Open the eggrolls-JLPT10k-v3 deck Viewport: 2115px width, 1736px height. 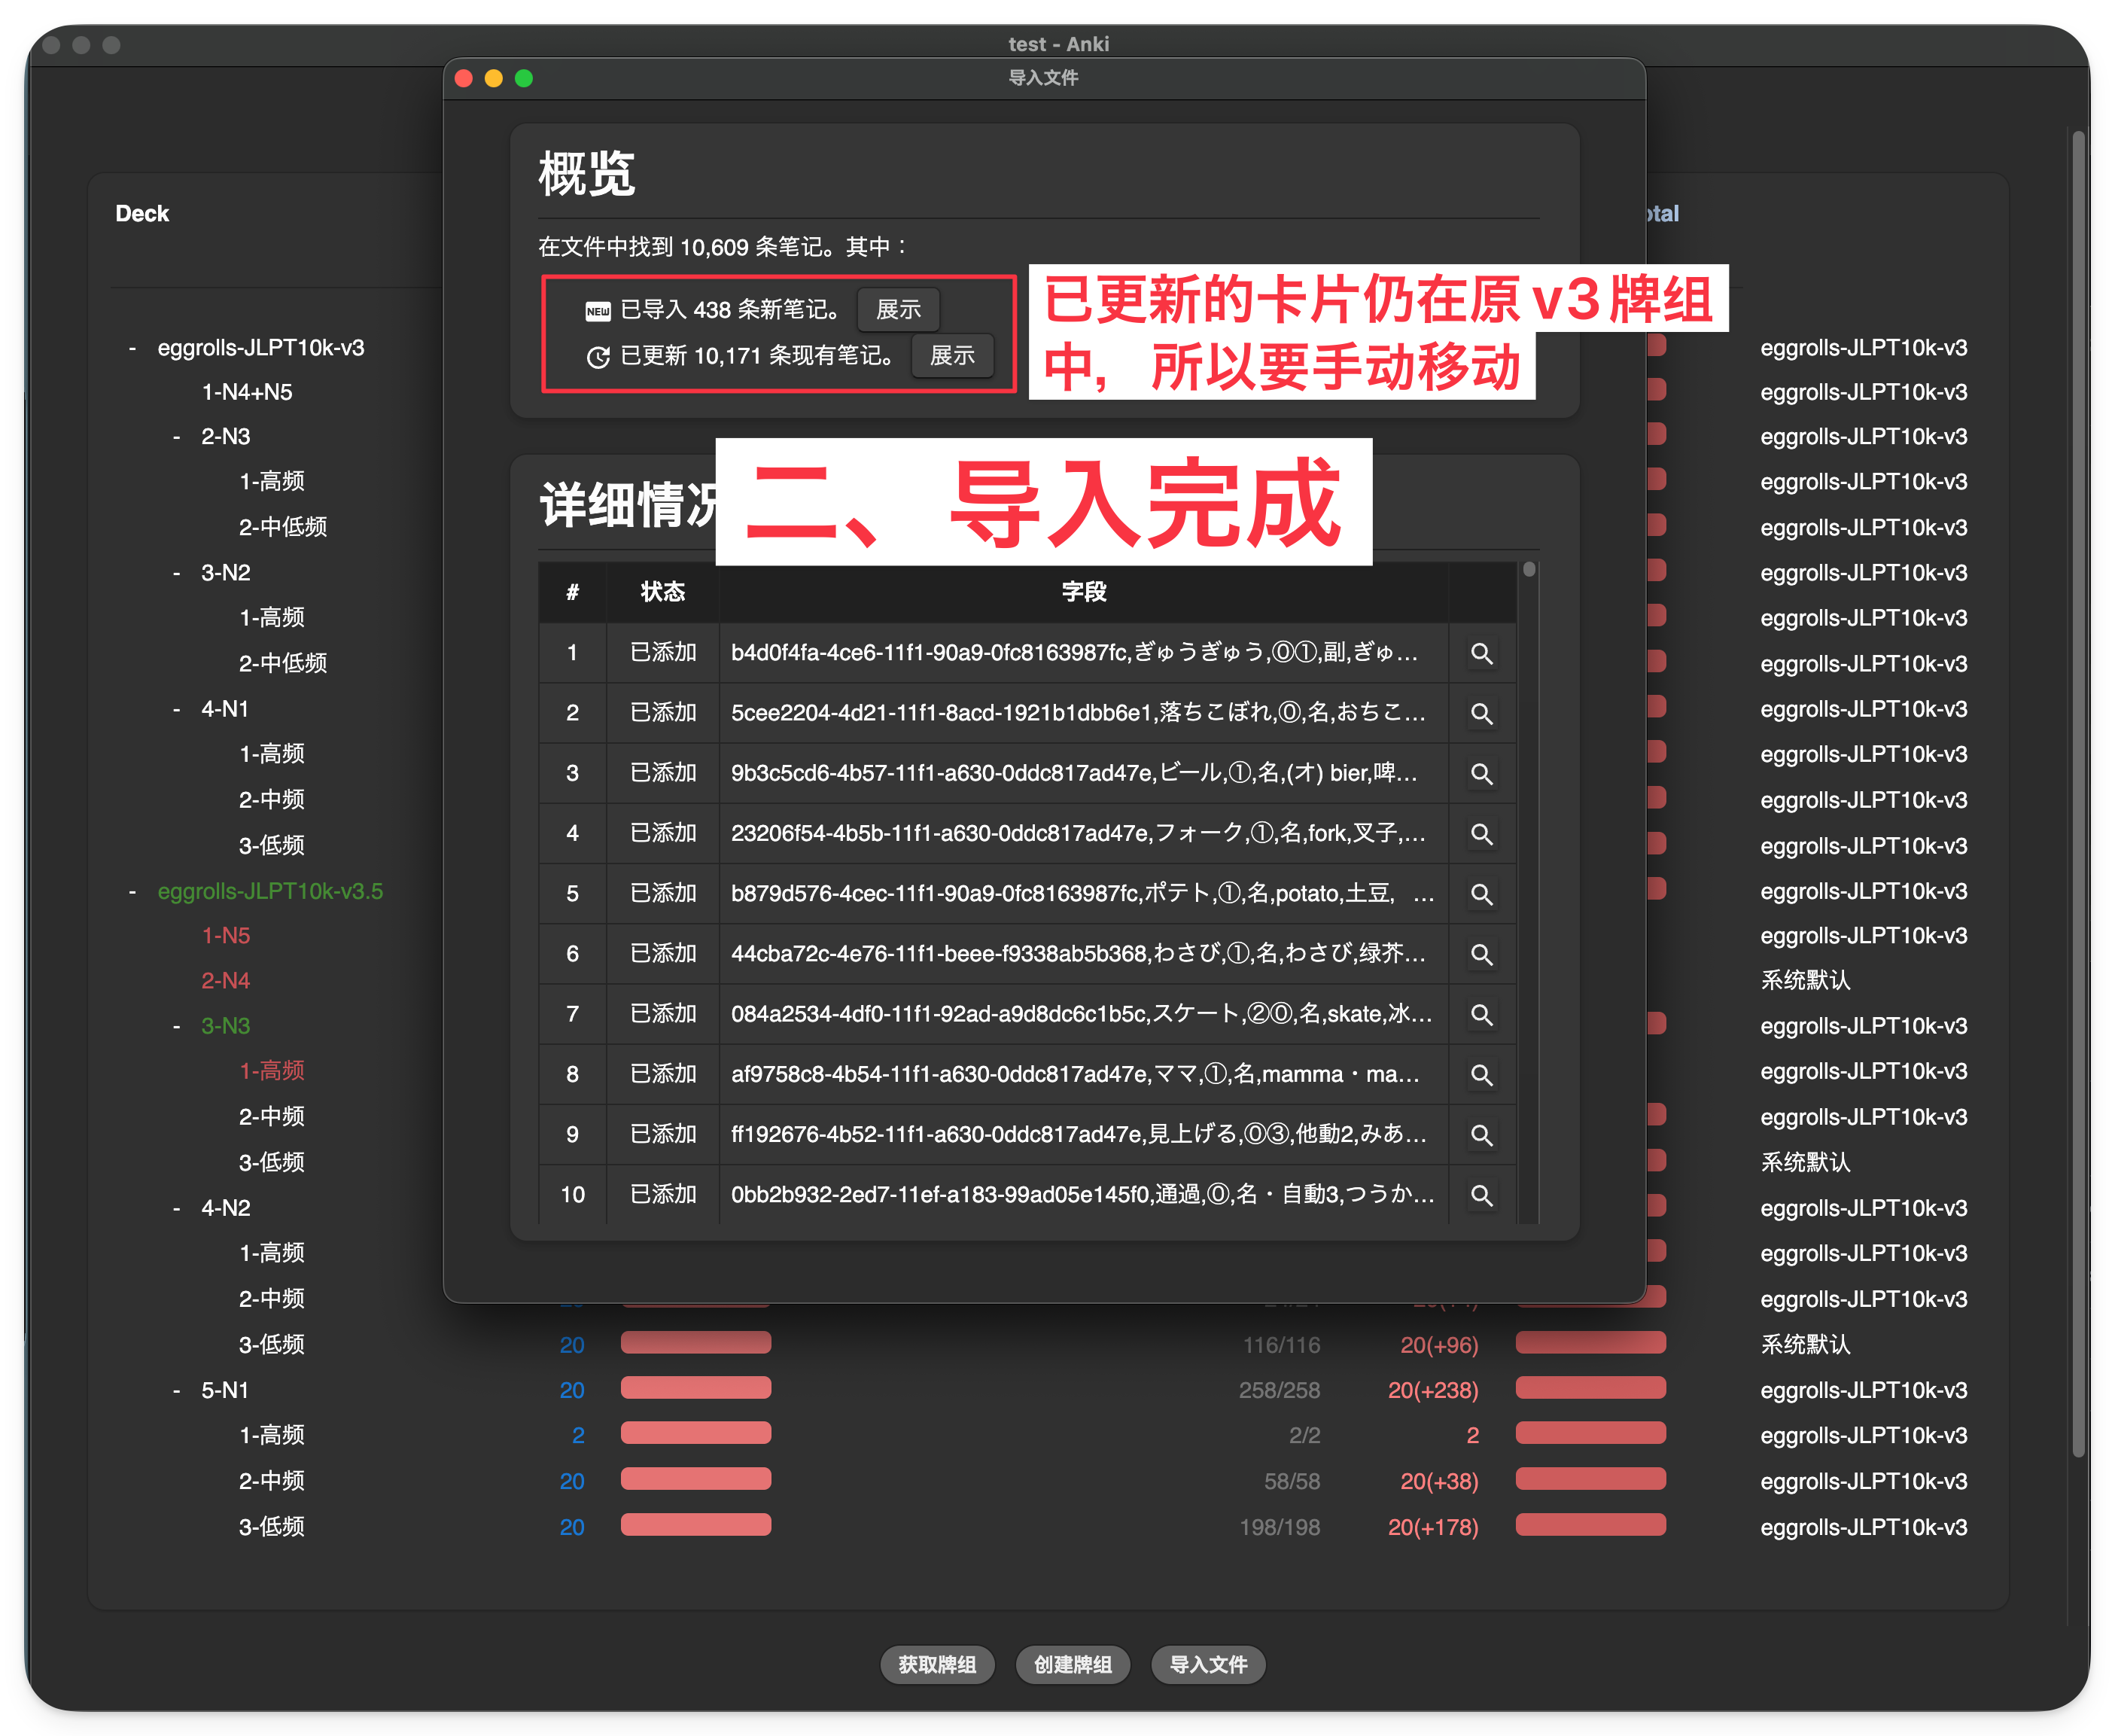click(x=261, y=348)
